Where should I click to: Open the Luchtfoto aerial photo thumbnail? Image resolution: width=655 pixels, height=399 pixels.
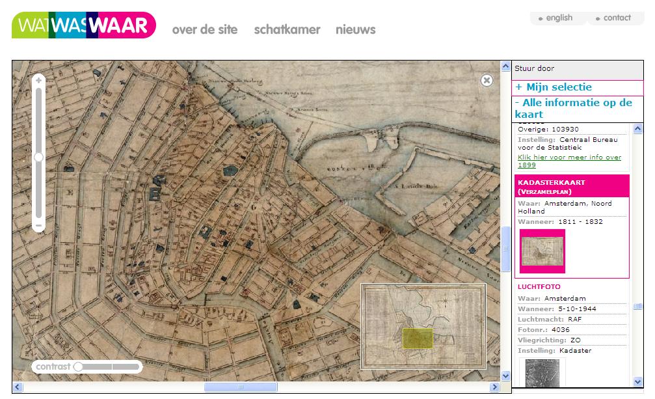542,373
